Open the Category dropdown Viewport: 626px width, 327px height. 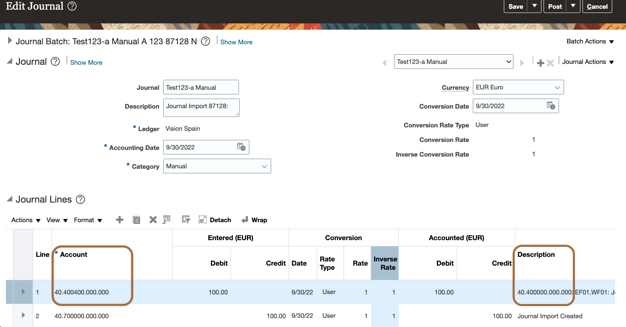pyautogui.click(x=264, y=166)
